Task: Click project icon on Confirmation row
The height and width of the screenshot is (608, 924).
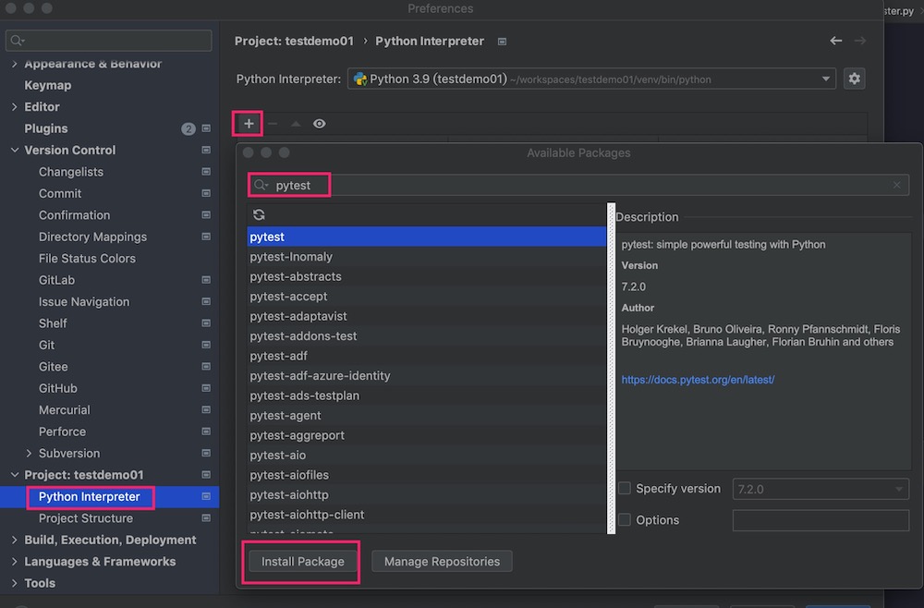Action: tap(206, 215)
